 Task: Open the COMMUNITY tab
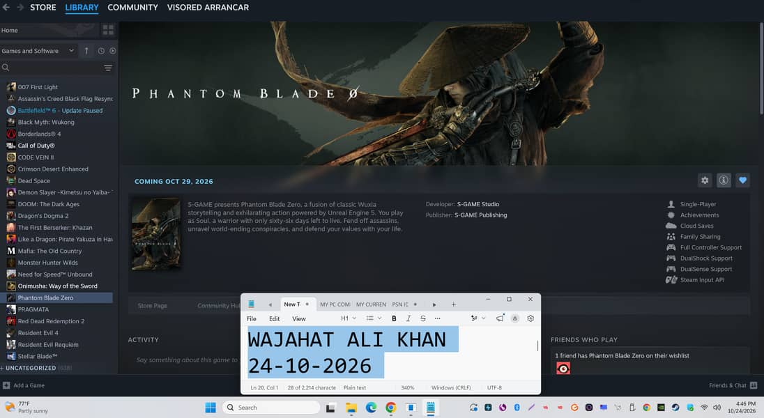(x=132, y=7)
